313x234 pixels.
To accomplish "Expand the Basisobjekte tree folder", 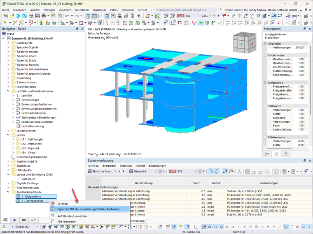I will (8, 43).
